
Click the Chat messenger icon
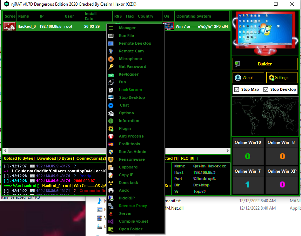[x=111, y=106]
